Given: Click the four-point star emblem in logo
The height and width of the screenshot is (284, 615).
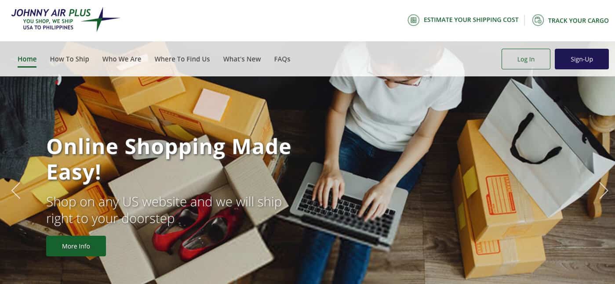Looking at the screenshot, I should 101,19.
